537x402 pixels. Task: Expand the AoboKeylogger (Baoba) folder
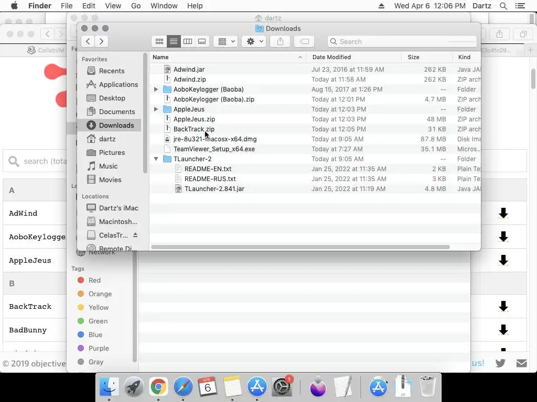coord(156,89)
